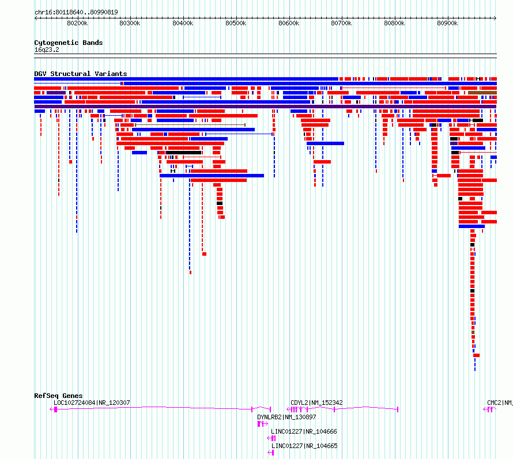This screenshot has height=459, width=513.
Task: Select the Cytogenetic Bands track title
Action: click(x=69, y=43)
